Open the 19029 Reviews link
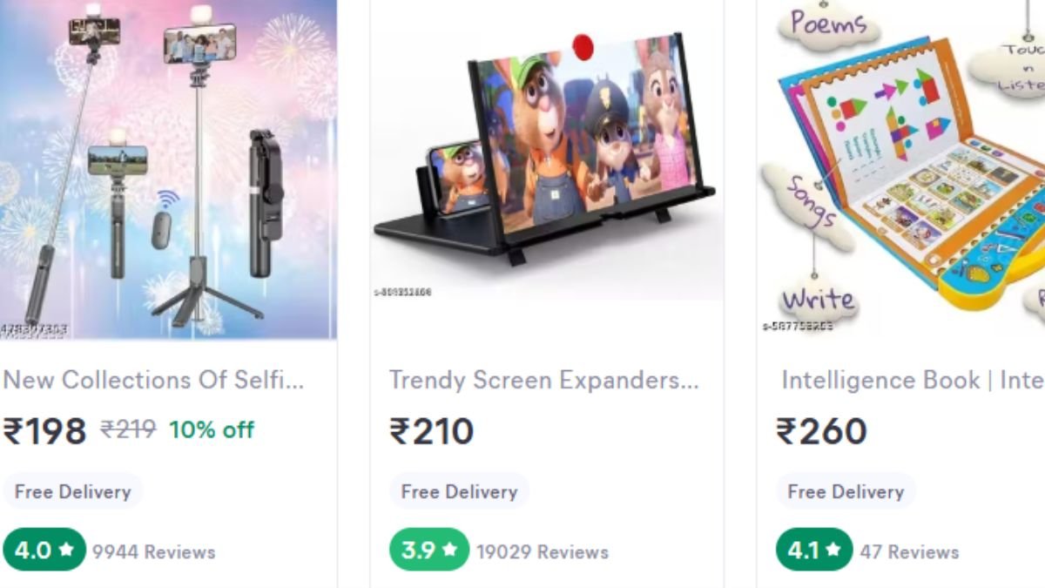Viewport: 1045px width, 588px height. point(543,552)
